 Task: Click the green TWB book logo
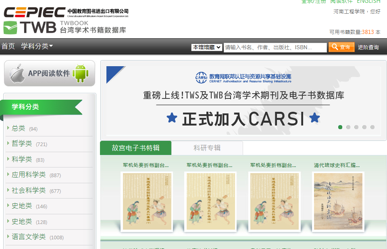(x=10, y=28)
